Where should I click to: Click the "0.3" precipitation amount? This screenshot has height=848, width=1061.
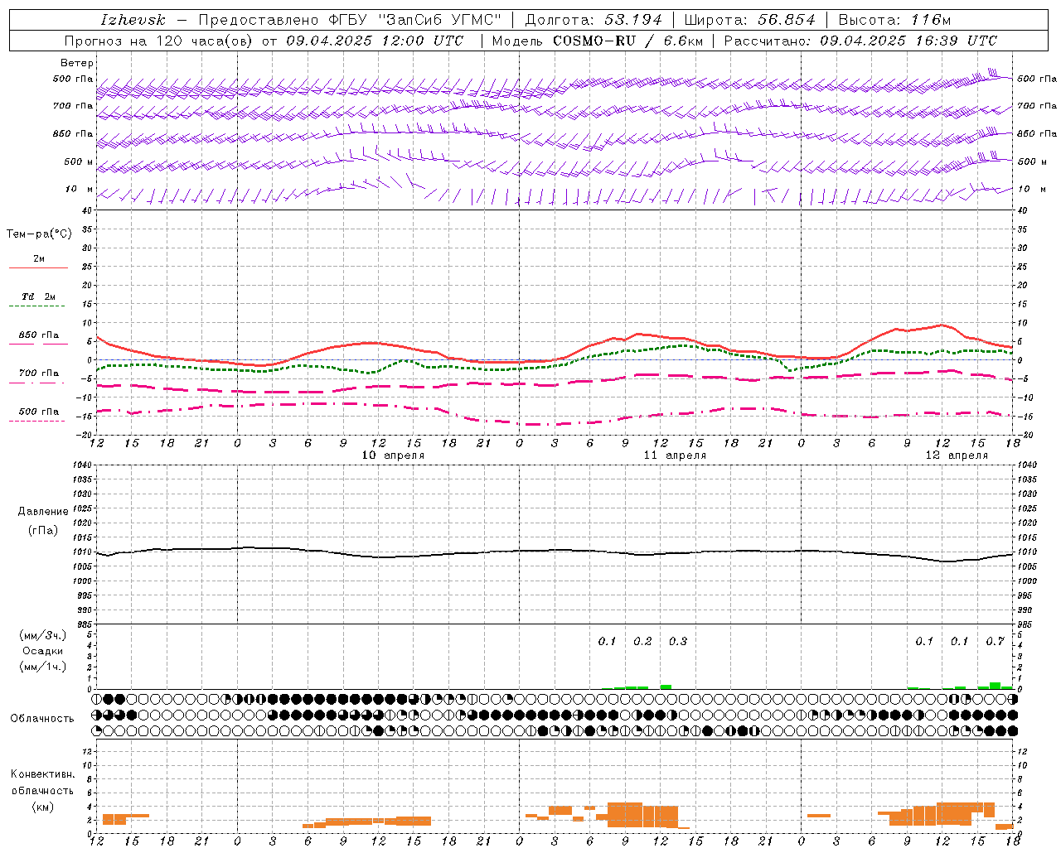[678, 641]
